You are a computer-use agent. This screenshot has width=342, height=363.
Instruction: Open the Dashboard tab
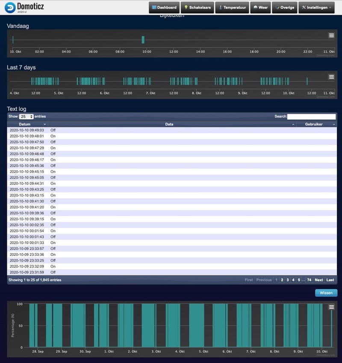(164, 7)
